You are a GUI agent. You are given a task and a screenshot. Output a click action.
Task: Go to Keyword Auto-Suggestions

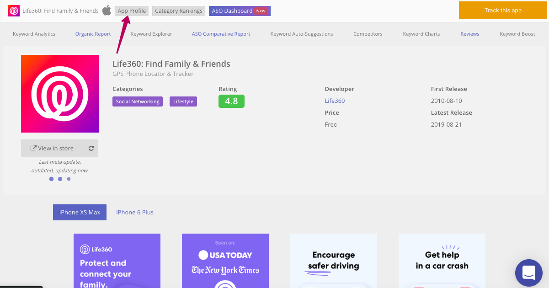click(x=302, y=34)
